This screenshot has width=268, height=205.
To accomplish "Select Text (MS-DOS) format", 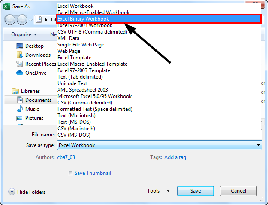I will point(158,122).
